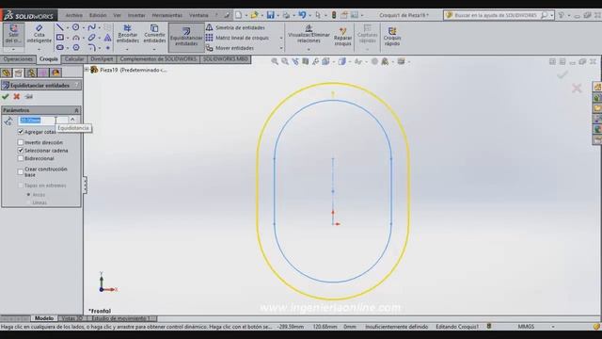
Task: Click the Open folder icon
Action: click(x=254, y=15)
